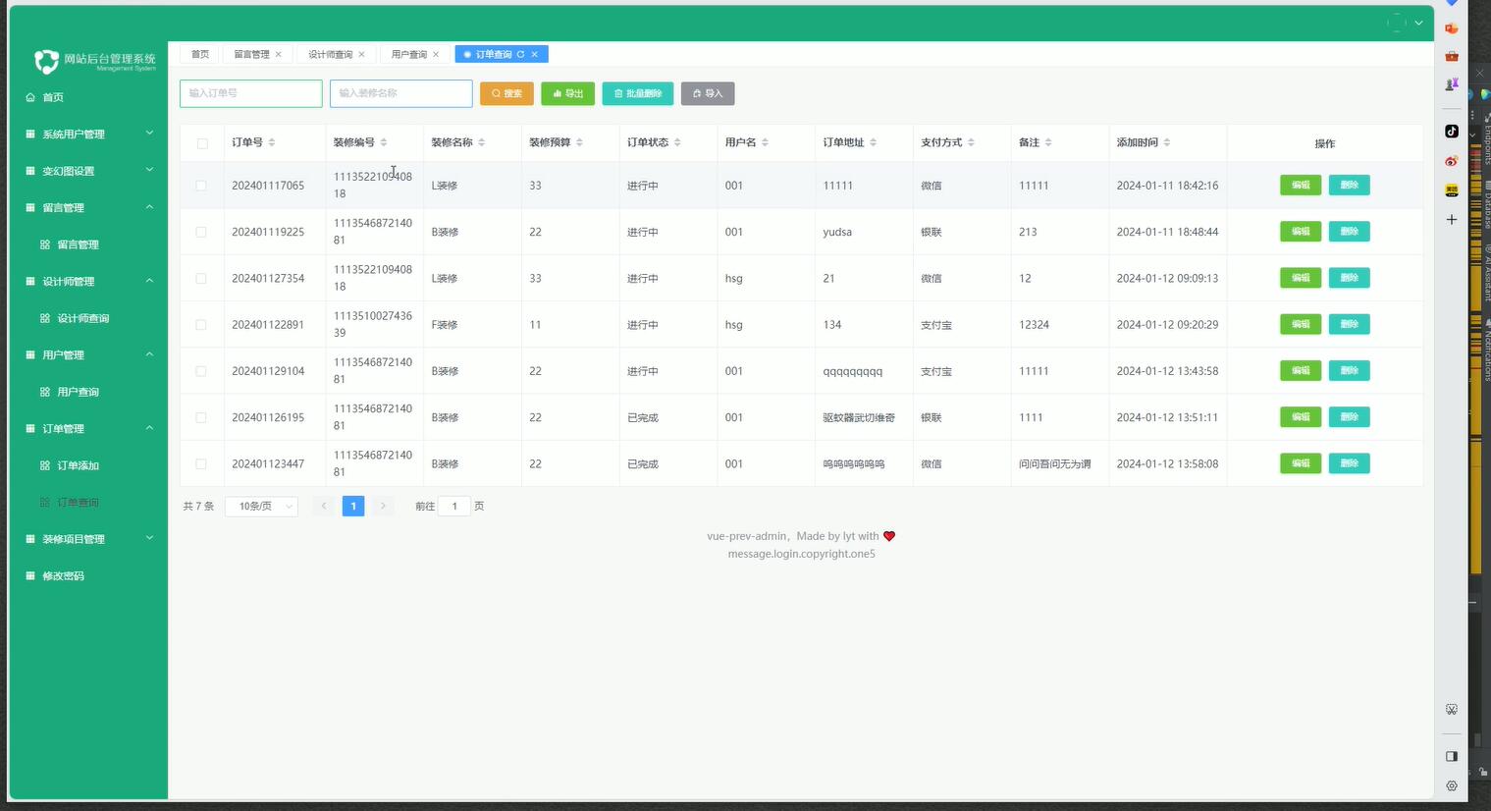Click the 首页 home icon in sidebar

pyautogui.click(x=30, y=98)
